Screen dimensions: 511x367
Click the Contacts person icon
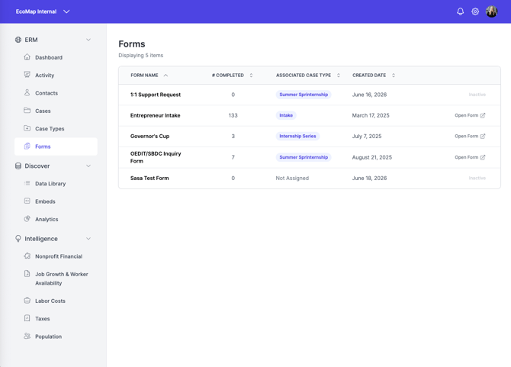point(27,92)
